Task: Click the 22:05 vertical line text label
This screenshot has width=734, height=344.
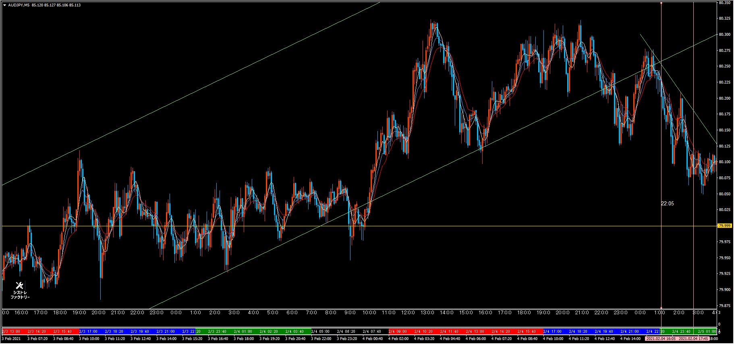Action: click(667, 204)
